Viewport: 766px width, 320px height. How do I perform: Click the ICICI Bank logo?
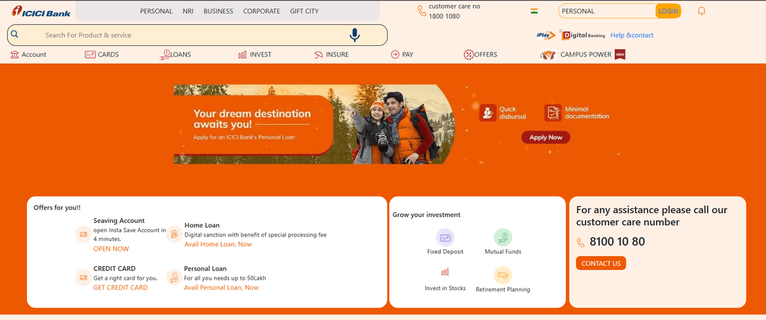click(x=41, y=11)
